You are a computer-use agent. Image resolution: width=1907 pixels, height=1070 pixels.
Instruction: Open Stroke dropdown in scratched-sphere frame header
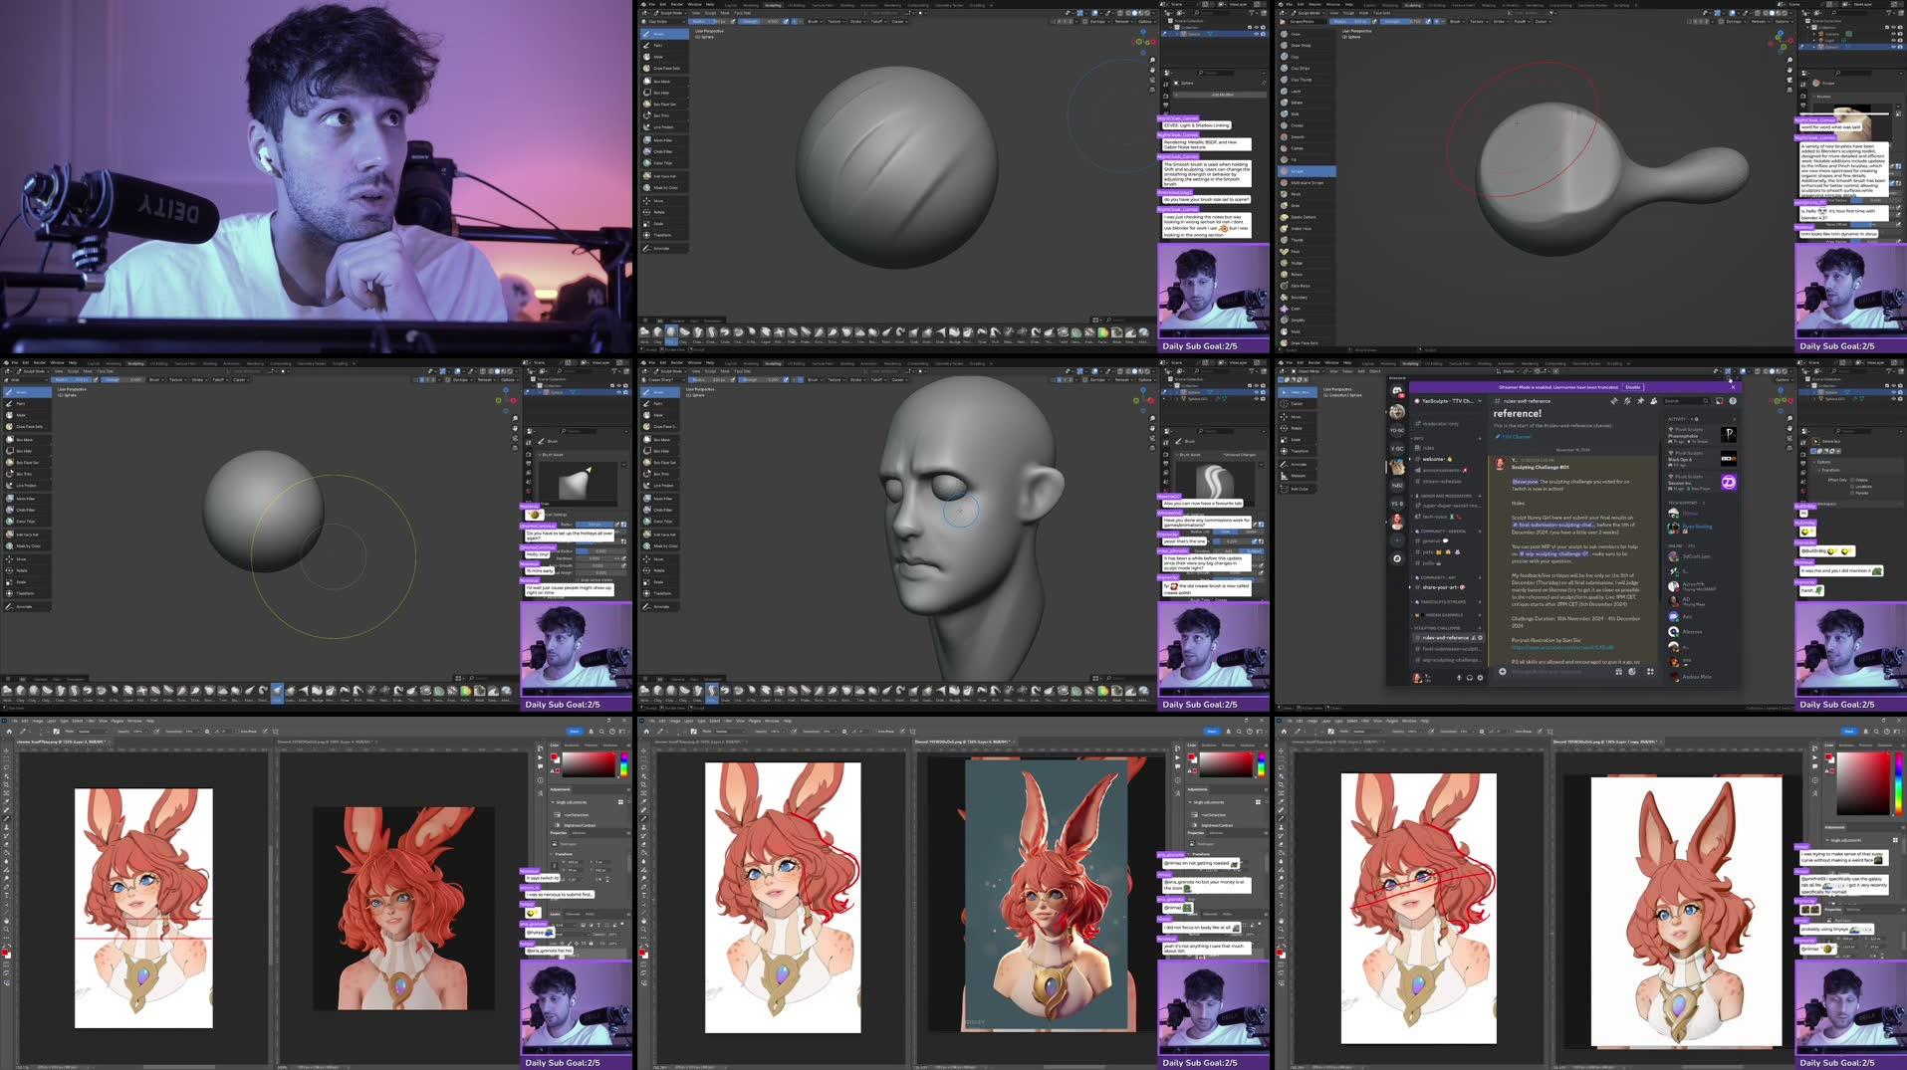857,22
